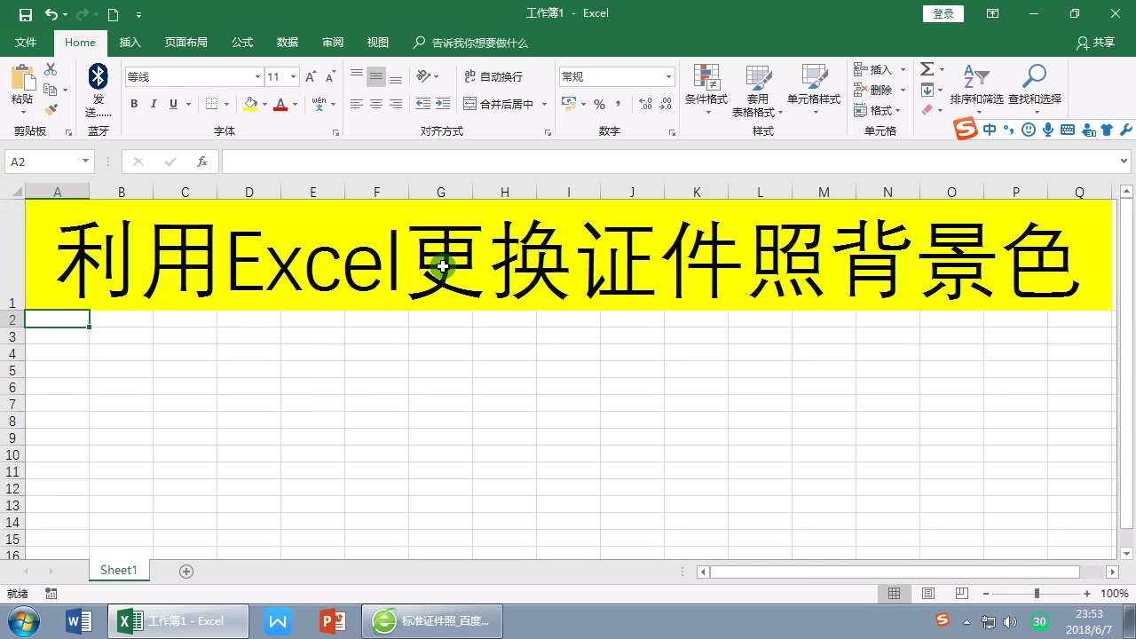Open the font size dropdown showing 11

coord(294,77)
